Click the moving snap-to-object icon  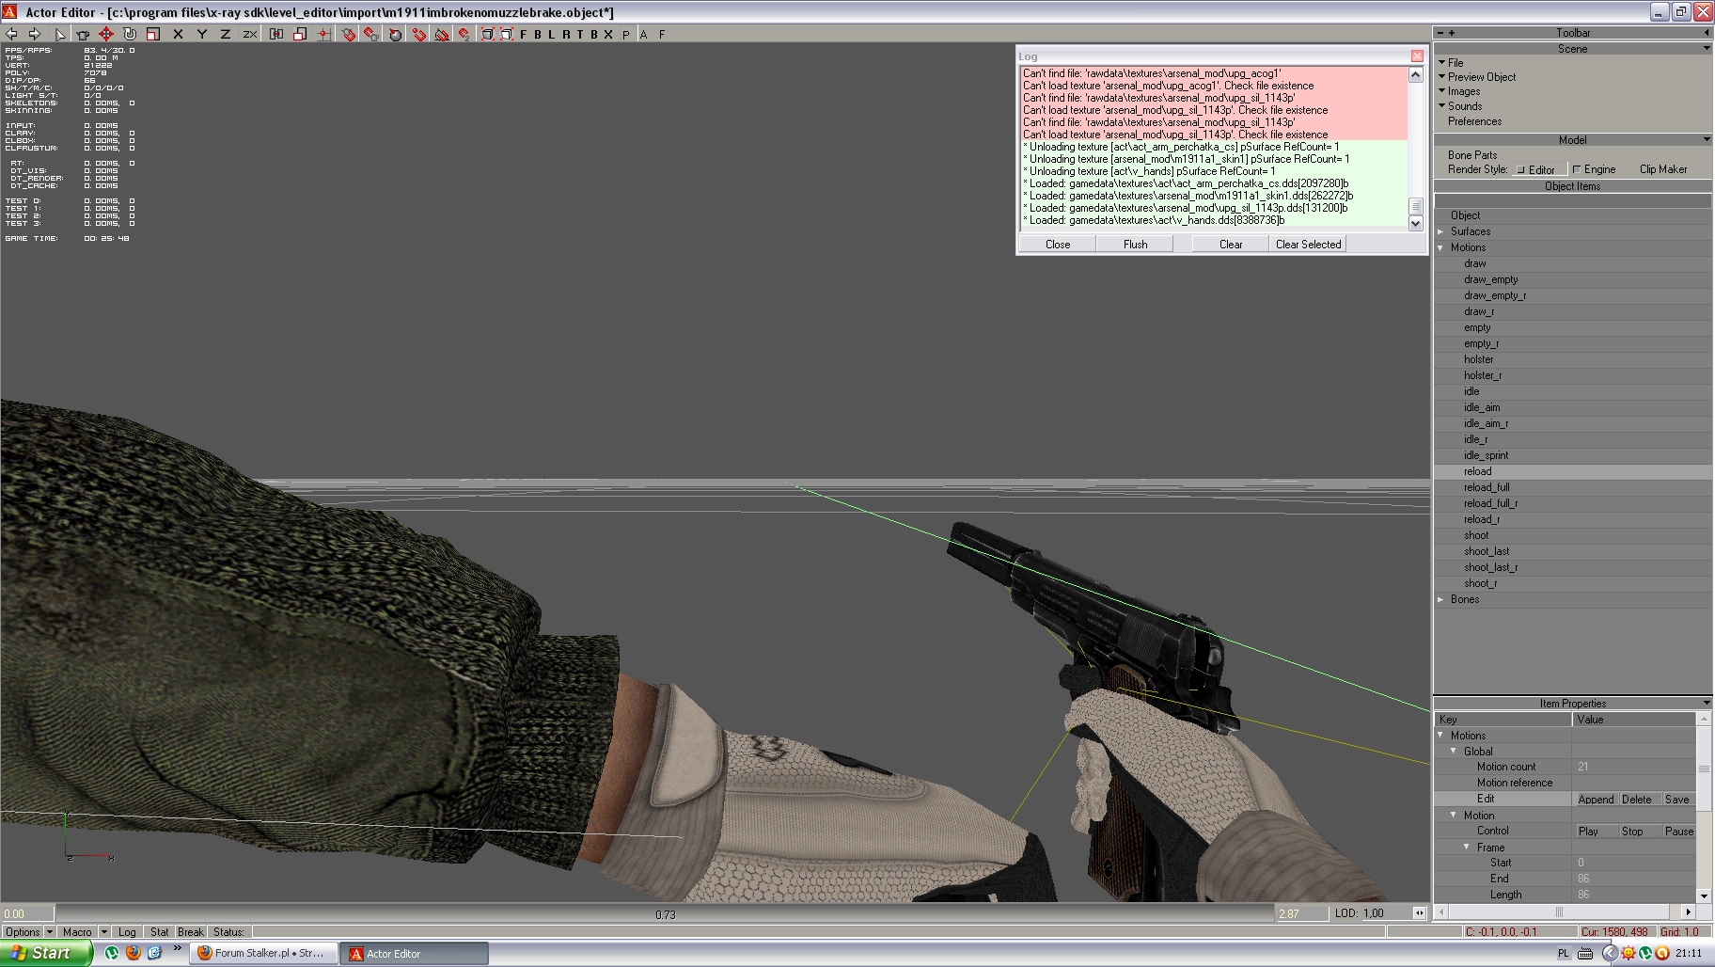tap(371, 34)
